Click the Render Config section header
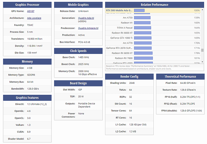Viewport: 207px width, 144px height. (129, 76)
